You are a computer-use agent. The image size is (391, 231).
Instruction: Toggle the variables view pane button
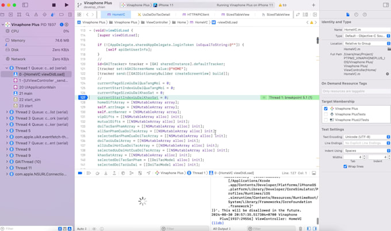[309, 229]
